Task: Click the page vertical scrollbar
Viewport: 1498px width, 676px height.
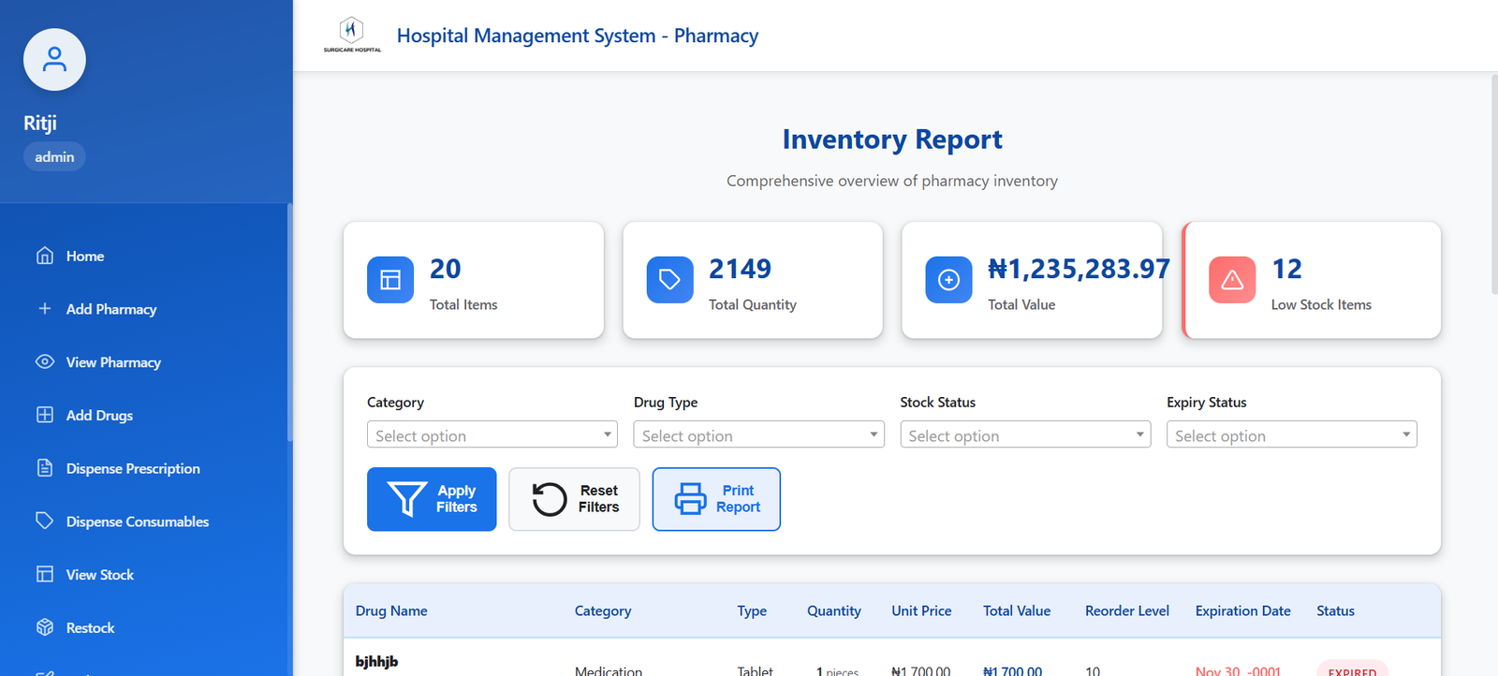Action: click(x=1493, y=187)
